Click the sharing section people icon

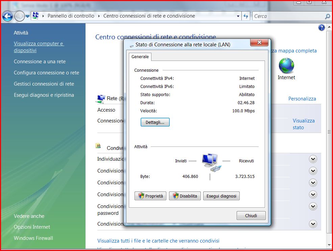pos(98,146)
